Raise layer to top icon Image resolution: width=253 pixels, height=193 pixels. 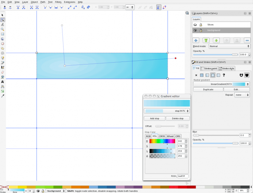[206, 41]
